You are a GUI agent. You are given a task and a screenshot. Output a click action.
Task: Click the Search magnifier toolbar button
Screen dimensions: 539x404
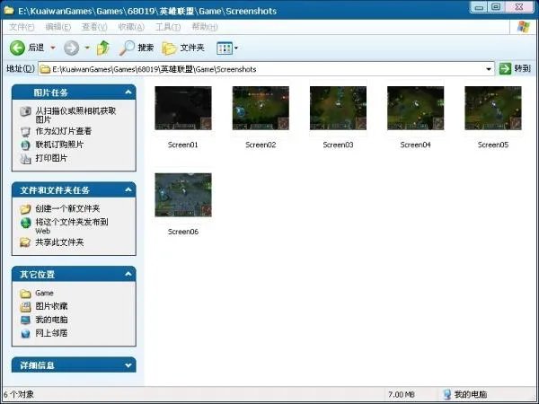(137, 48)
